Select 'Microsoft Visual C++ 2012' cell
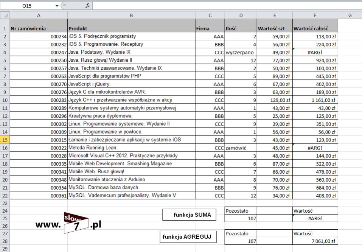The width and height of the screenshot is (362, 252). (131, 156)
